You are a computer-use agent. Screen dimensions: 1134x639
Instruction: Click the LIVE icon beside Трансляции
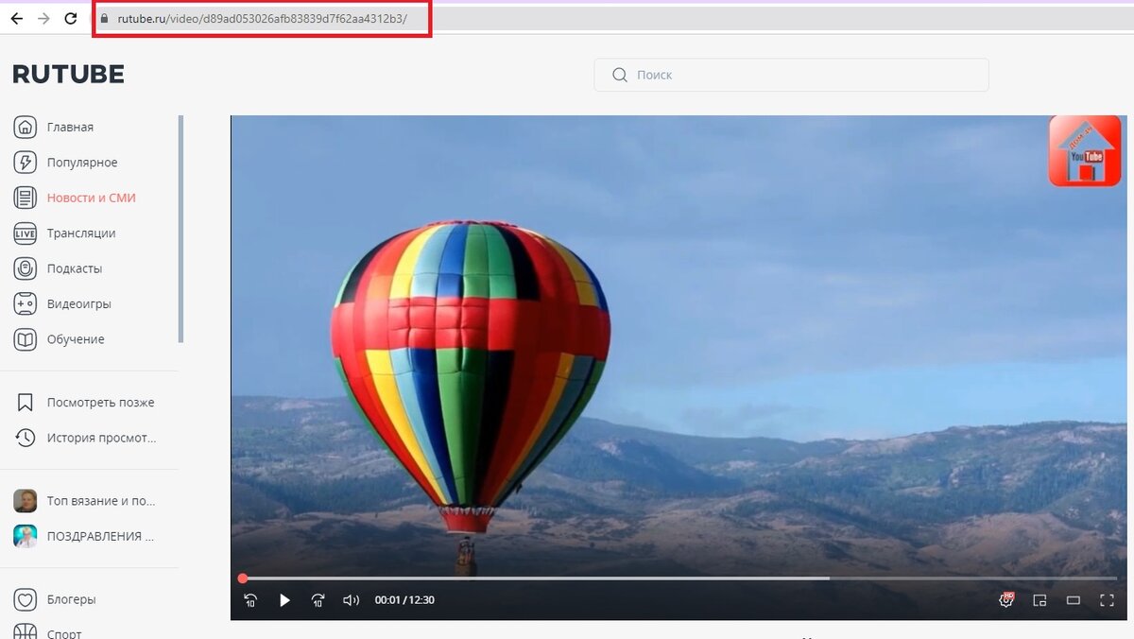tap(26, 233)
